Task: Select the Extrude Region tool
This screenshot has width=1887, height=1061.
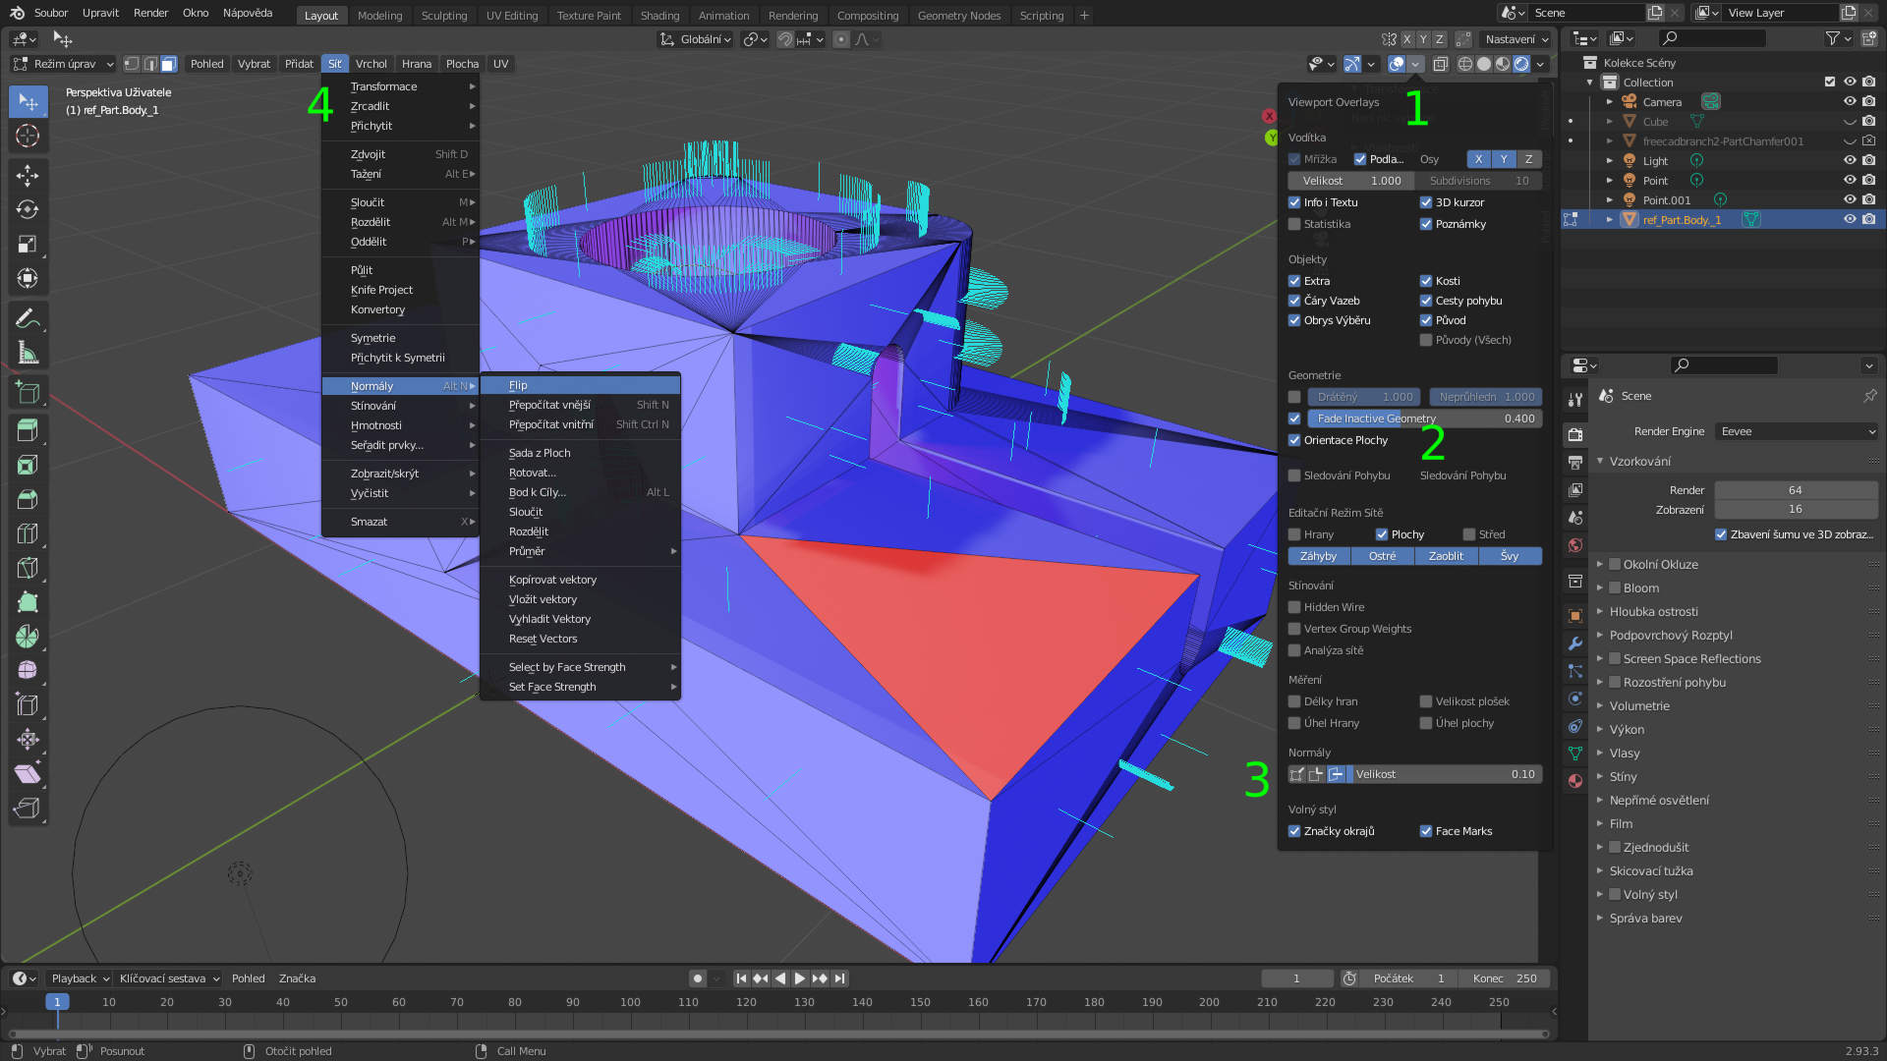Action: [x=28, y=430]
